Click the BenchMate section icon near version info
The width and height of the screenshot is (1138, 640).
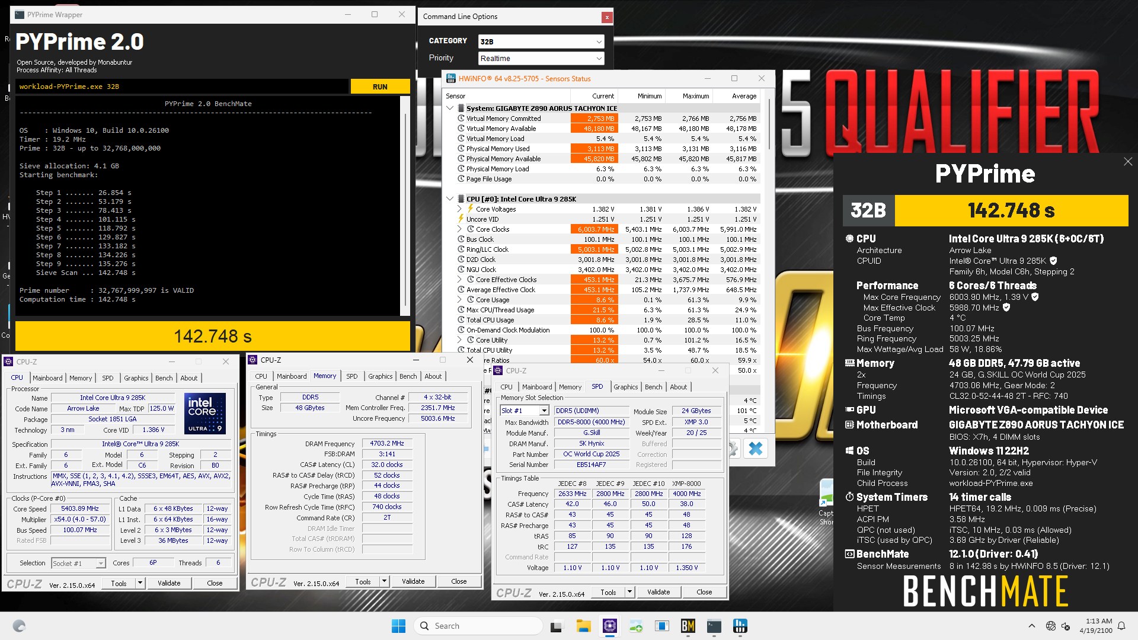pyautogui.click(x=849, y=554)
